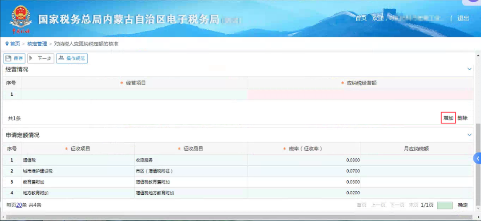Open the 首页 link in the header

[x=361, y=18]
